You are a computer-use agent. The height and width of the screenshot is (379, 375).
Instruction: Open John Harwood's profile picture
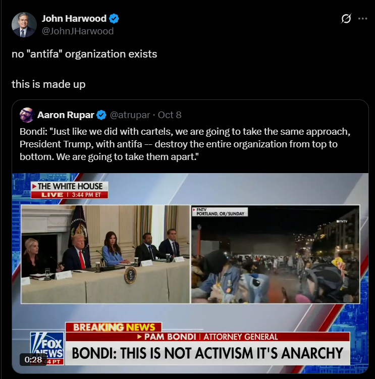[24, 25]
